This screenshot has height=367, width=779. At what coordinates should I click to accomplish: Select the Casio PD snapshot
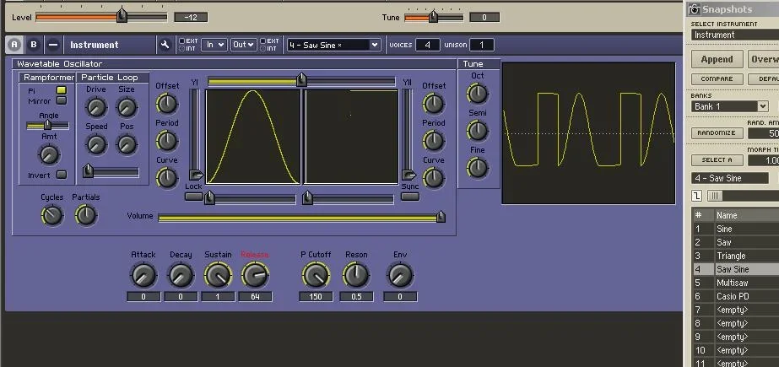tap(731, 296)
